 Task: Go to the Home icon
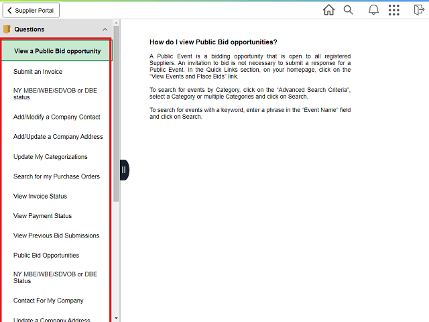tap(328, 10)
